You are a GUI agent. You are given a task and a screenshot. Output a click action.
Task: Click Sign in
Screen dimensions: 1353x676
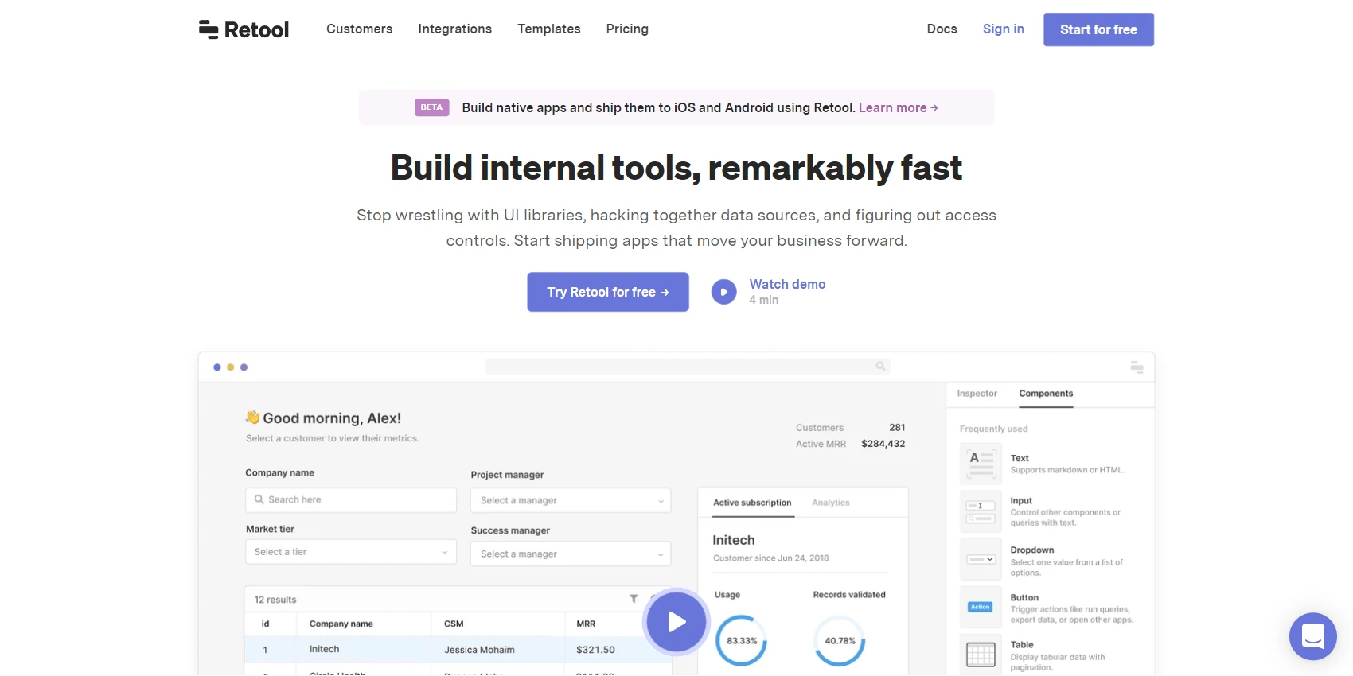pos(1003,29)
